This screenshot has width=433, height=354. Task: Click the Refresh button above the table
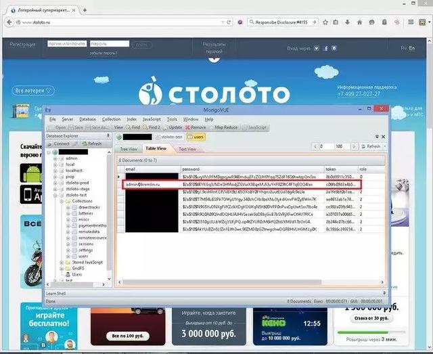(371, 146)
